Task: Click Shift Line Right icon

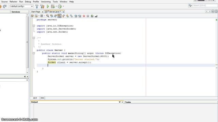Action: click(80, 16)
